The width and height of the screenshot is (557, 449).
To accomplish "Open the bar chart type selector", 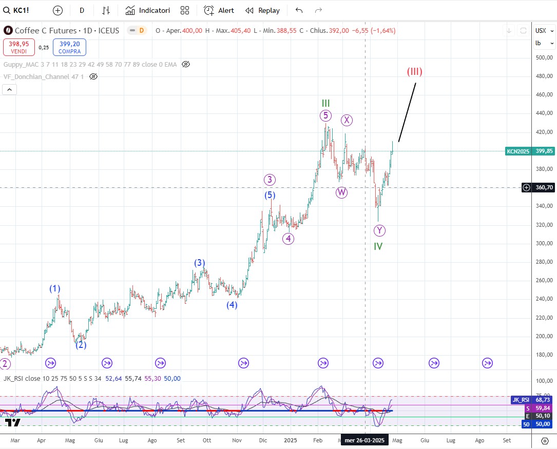I will tap(106, 10).
